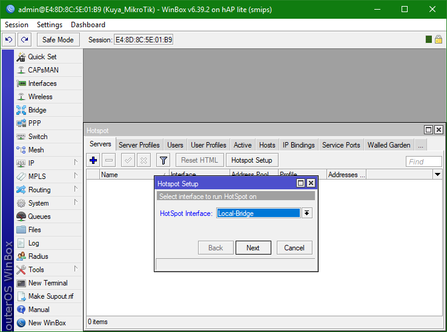
Task: Close the Hotspot Setup dialog
Action: (311, 183)
